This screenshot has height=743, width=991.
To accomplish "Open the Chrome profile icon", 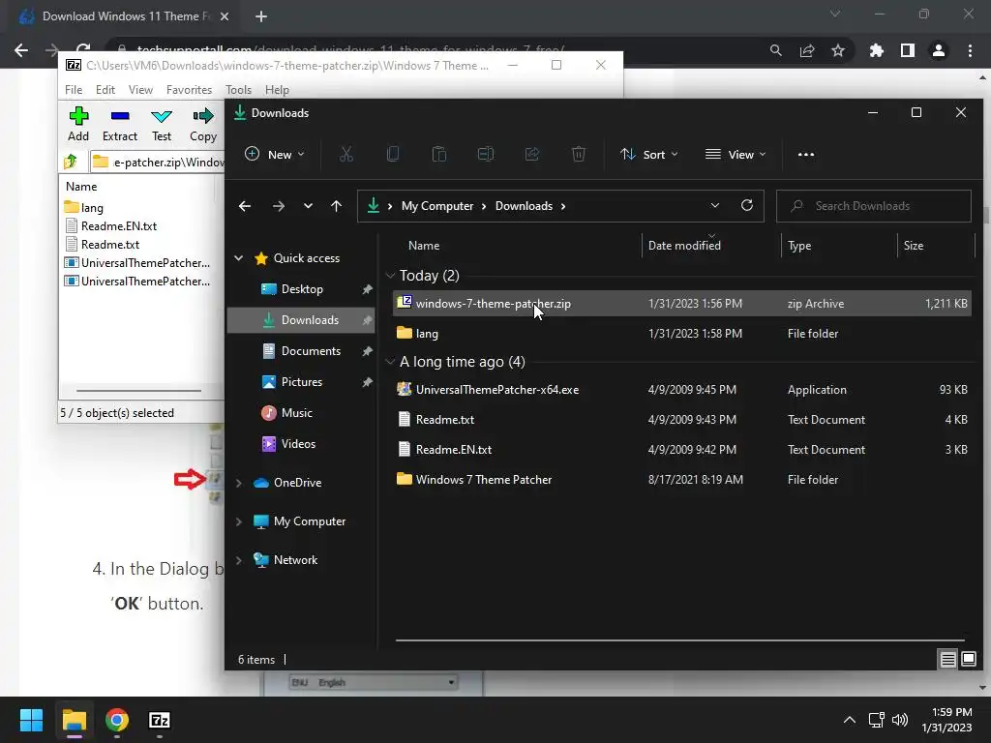I will (939, 50).
